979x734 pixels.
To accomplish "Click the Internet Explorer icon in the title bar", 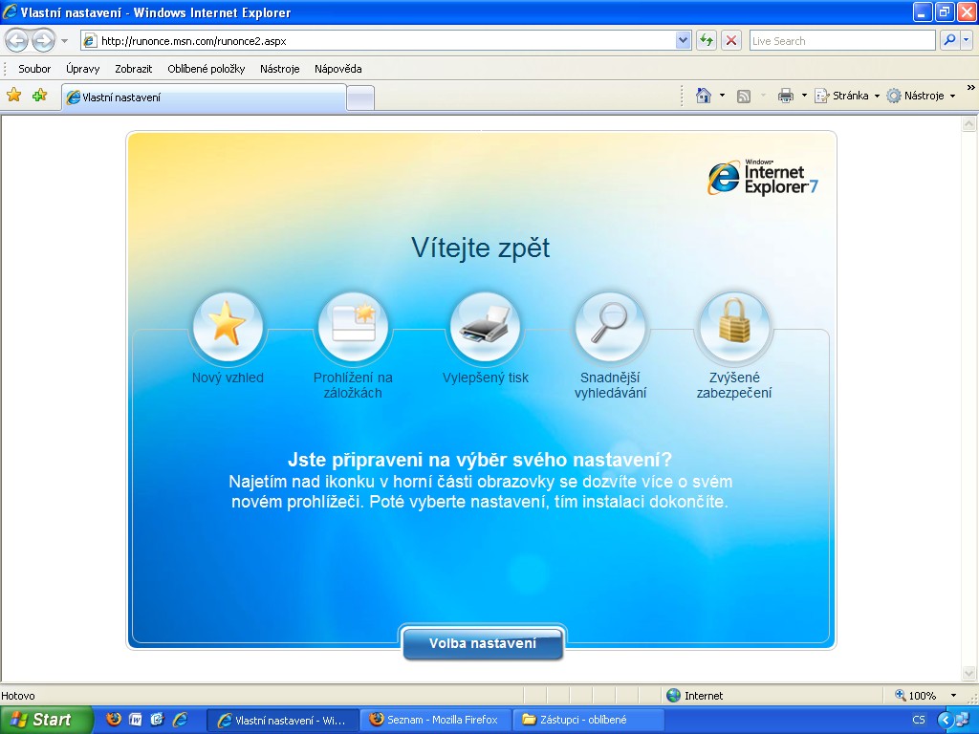I will 10,11.
